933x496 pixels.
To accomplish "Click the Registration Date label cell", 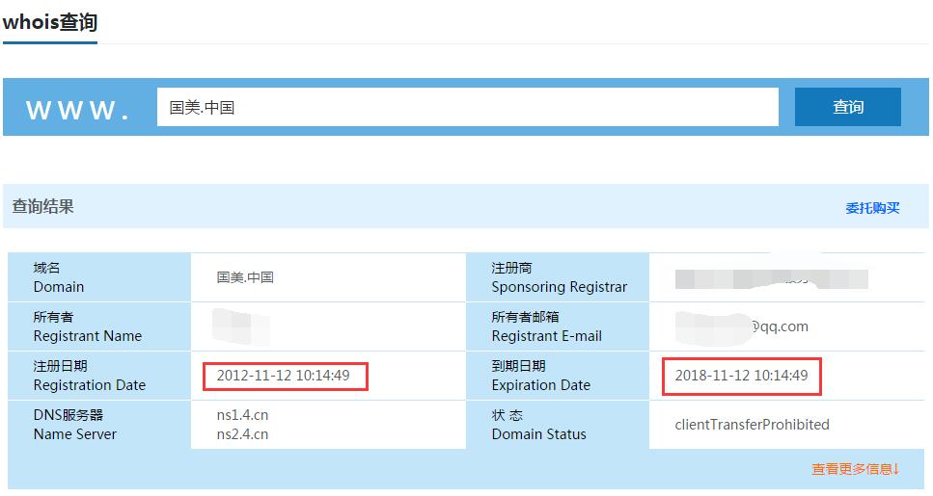I will (x=90, y=376).
